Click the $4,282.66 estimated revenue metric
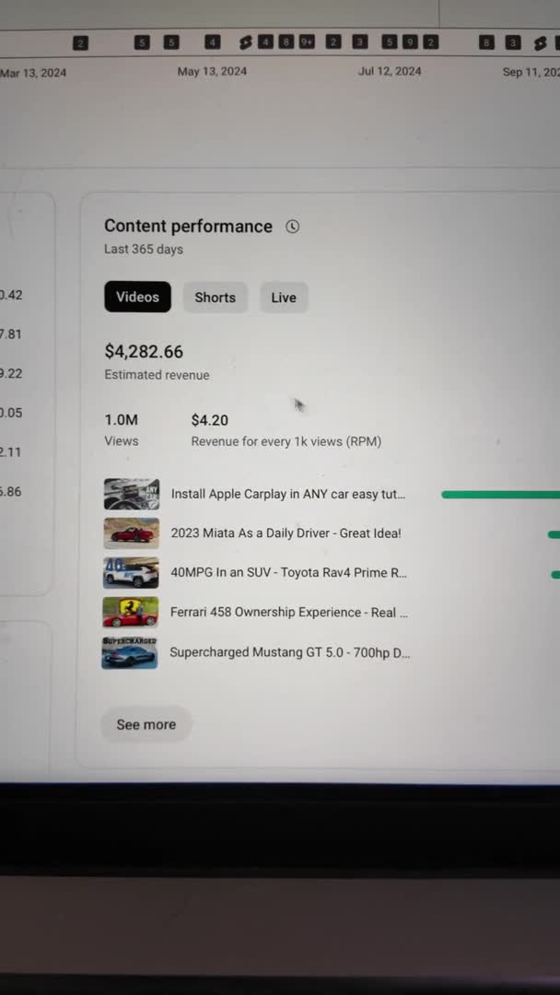 pyautogui.click(x=144, y=351)
